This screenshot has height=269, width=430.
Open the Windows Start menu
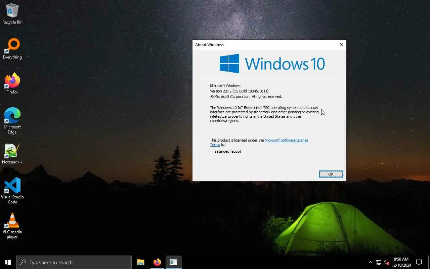point(8,262)
